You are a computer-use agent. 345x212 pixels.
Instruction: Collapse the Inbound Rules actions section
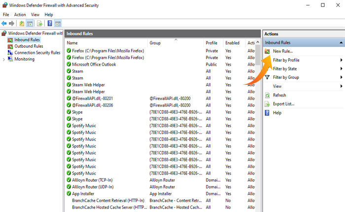(x=341, y=43)
